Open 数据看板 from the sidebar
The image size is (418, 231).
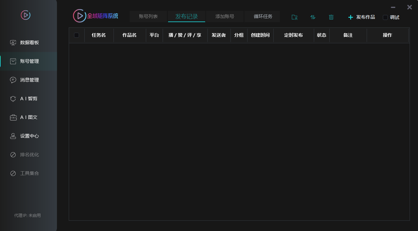pos(30,43)
